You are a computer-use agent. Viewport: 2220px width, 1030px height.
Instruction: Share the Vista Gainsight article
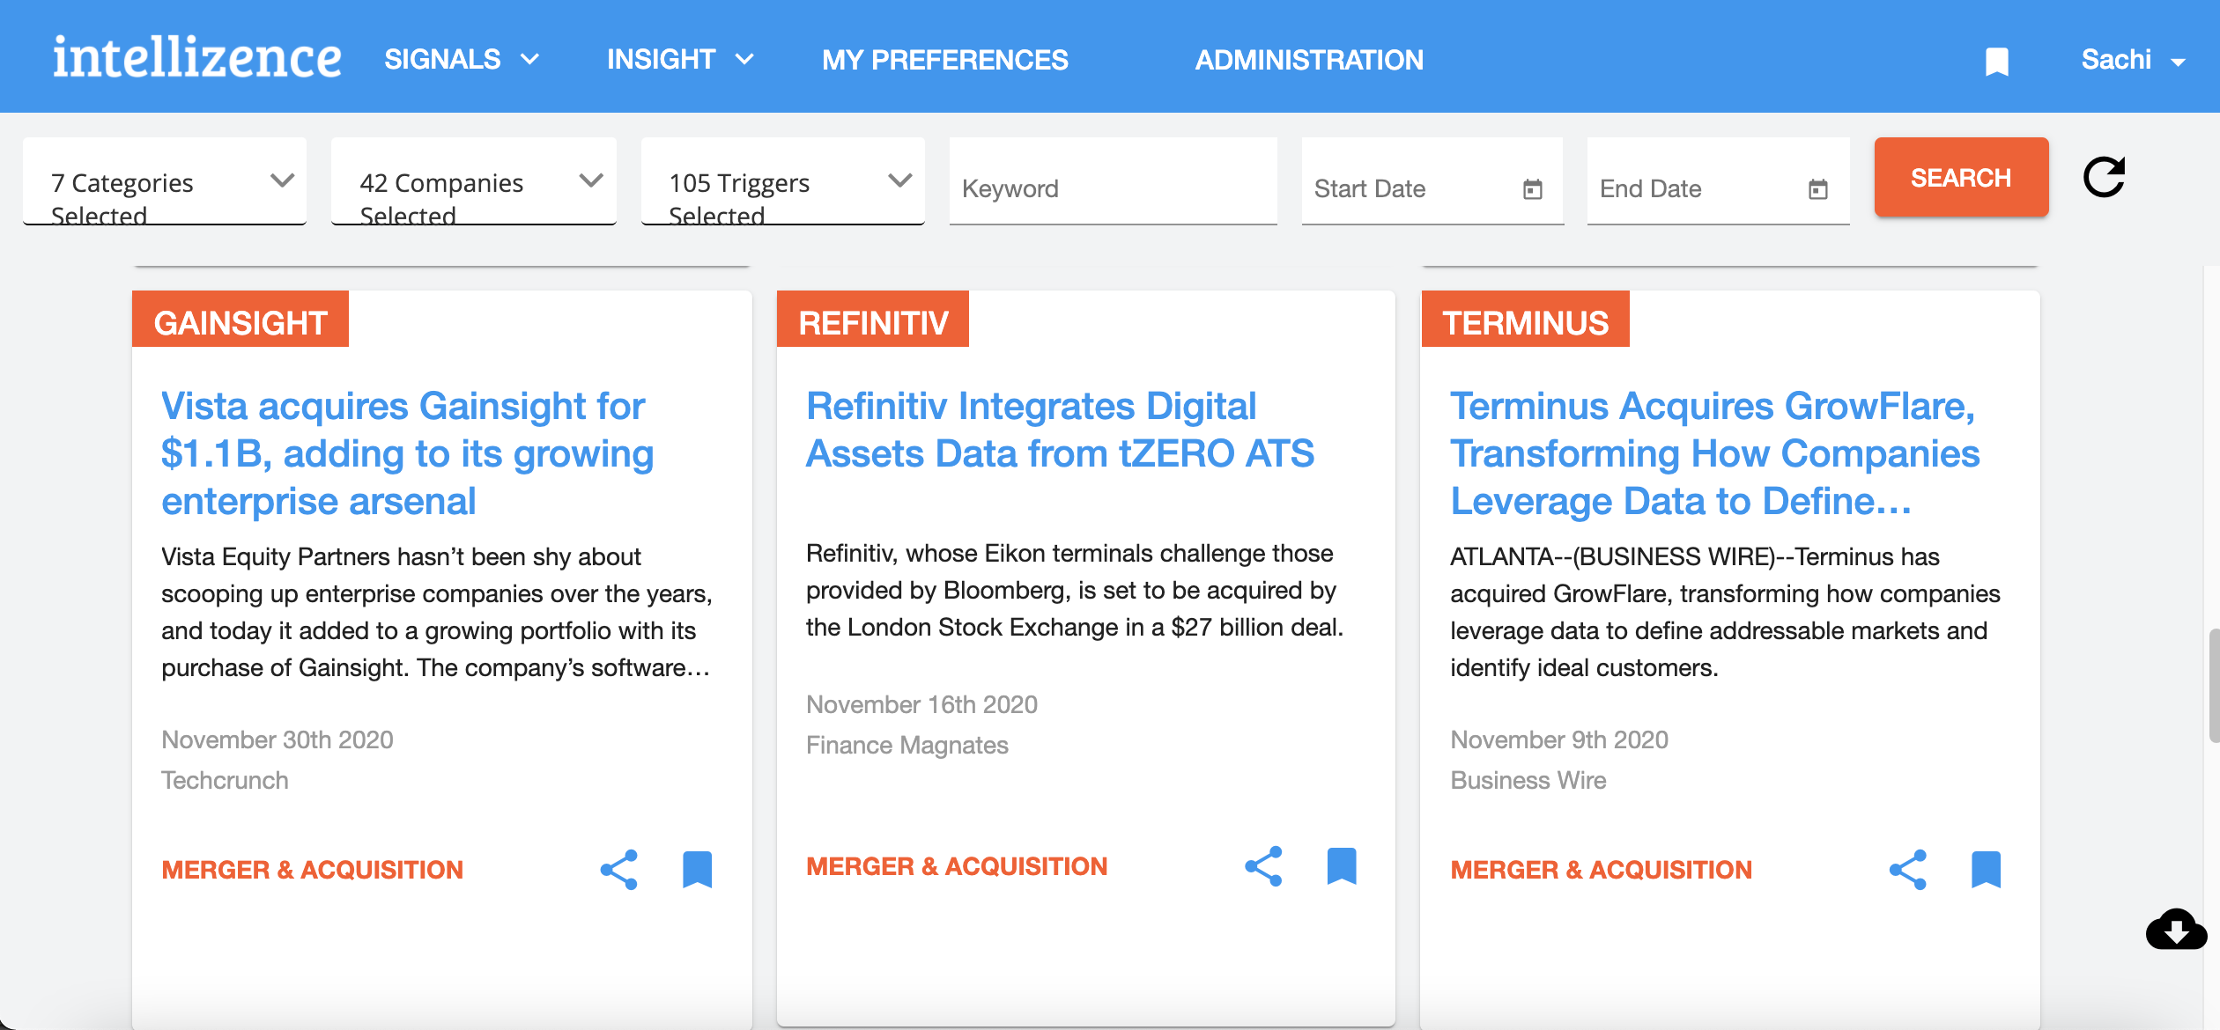point(618,869)
